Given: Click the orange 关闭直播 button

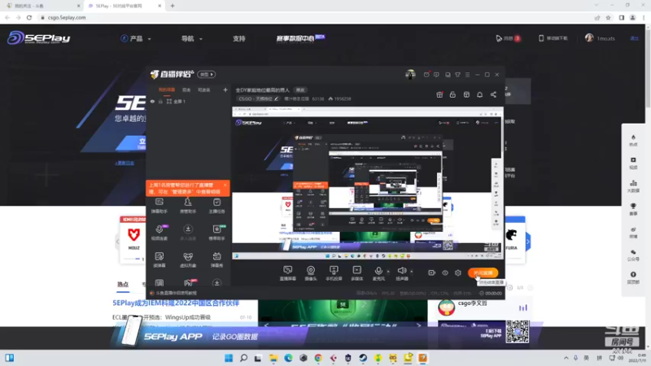Looking at the screenshot, I should click(x=483, y=272).
